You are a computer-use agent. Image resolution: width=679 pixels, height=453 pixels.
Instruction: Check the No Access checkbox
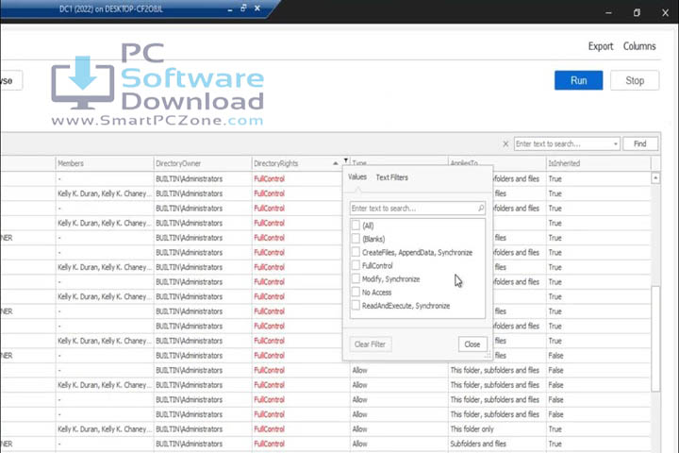(x=356, y=293)
